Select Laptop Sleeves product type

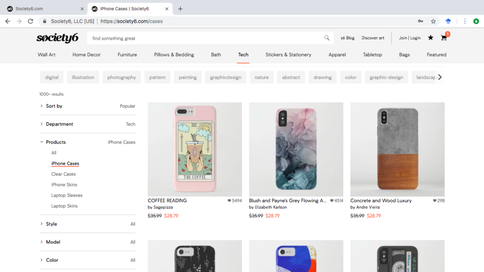(67, 195)
